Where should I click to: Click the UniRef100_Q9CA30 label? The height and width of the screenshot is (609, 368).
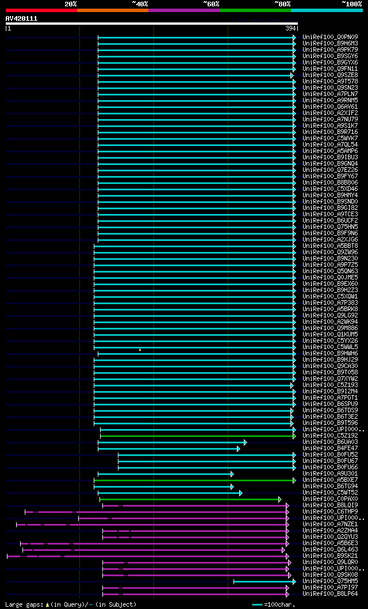point(331,366)
